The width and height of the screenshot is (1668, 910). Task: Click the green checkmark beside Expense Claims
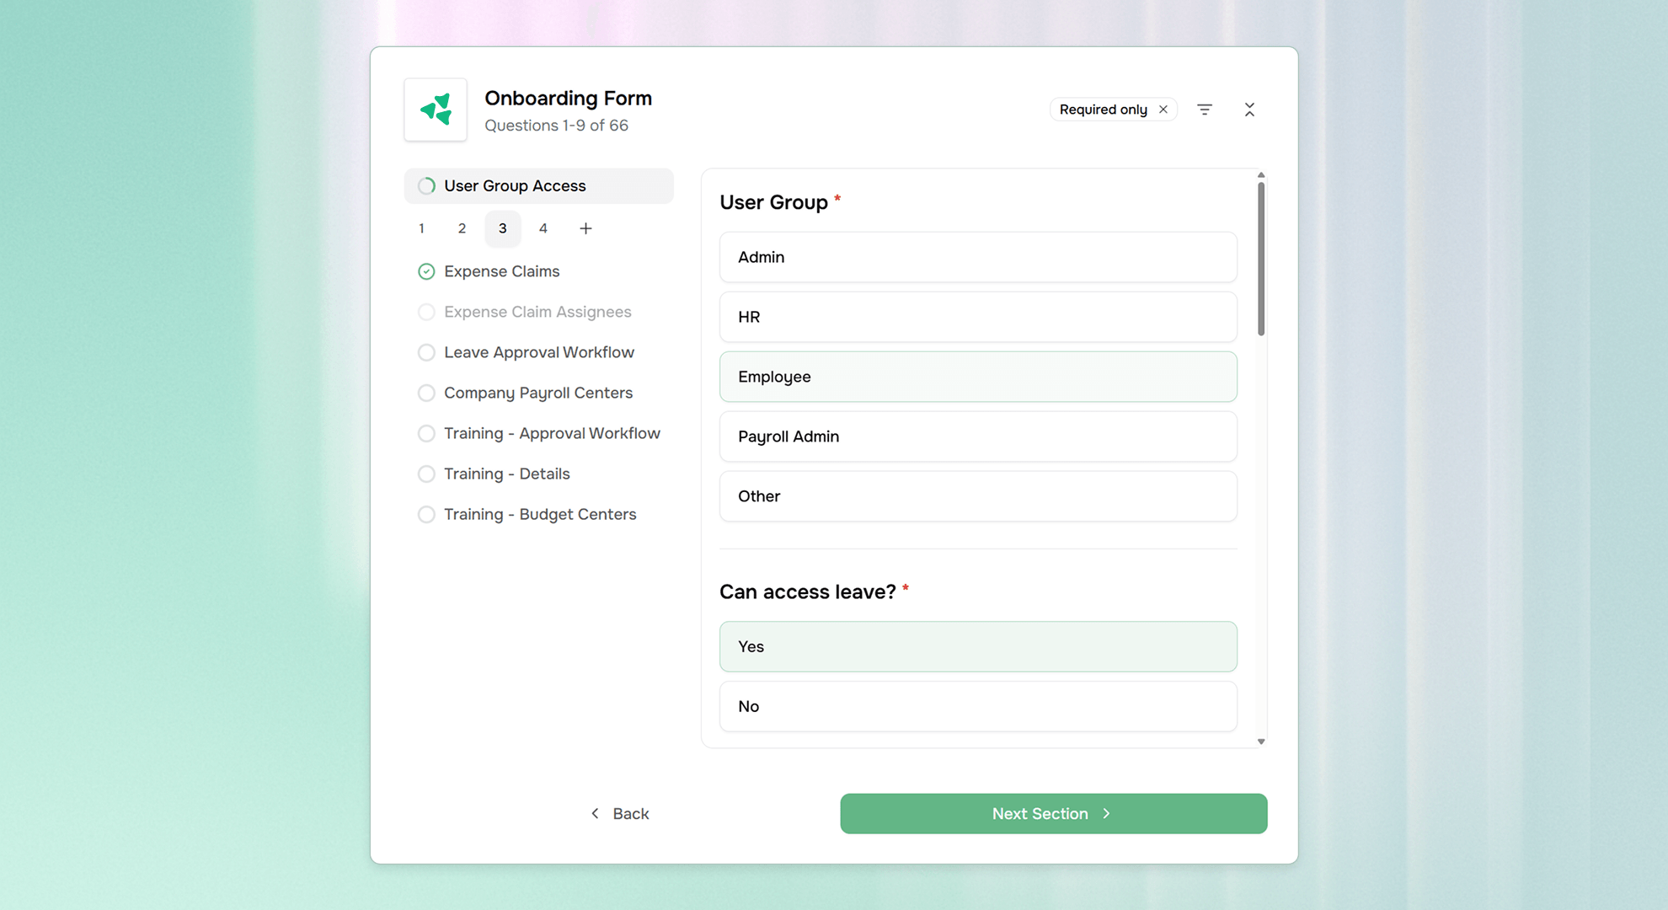pyautogui.click(x=426, y=271)
